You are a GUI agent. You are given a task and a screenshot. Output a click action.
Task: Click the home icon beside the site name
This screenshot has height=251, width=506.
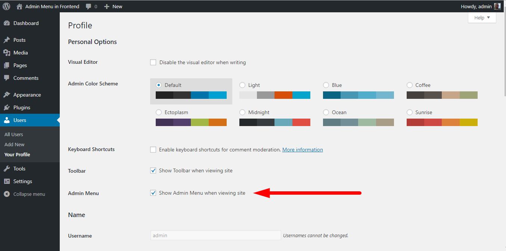[x=19, y=6]
